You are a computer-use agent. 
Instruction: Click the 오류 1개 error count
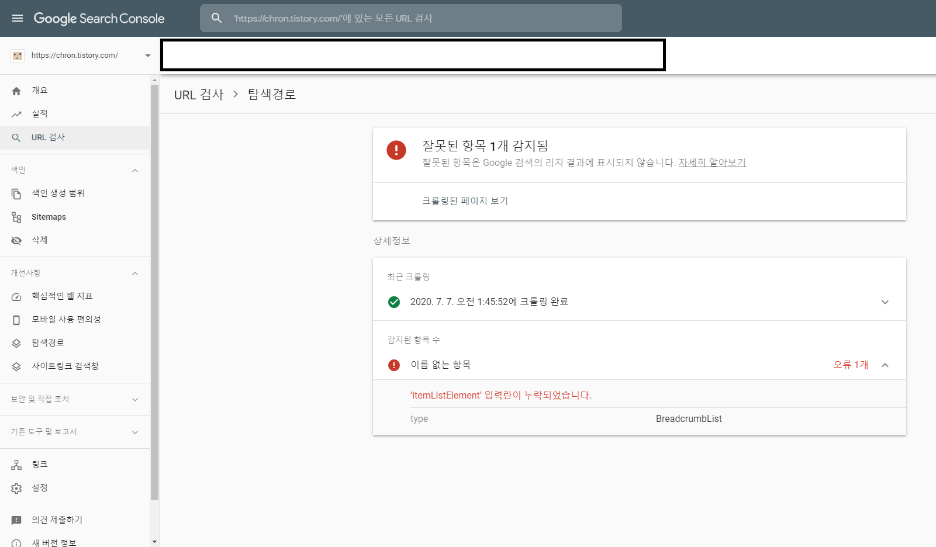coord(851,365)
